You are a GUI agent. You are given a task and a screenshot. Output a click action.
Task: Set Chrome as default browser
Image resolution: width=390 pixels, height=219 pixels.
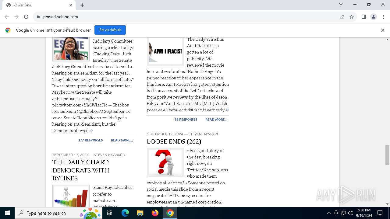click(x=110, y=30)
